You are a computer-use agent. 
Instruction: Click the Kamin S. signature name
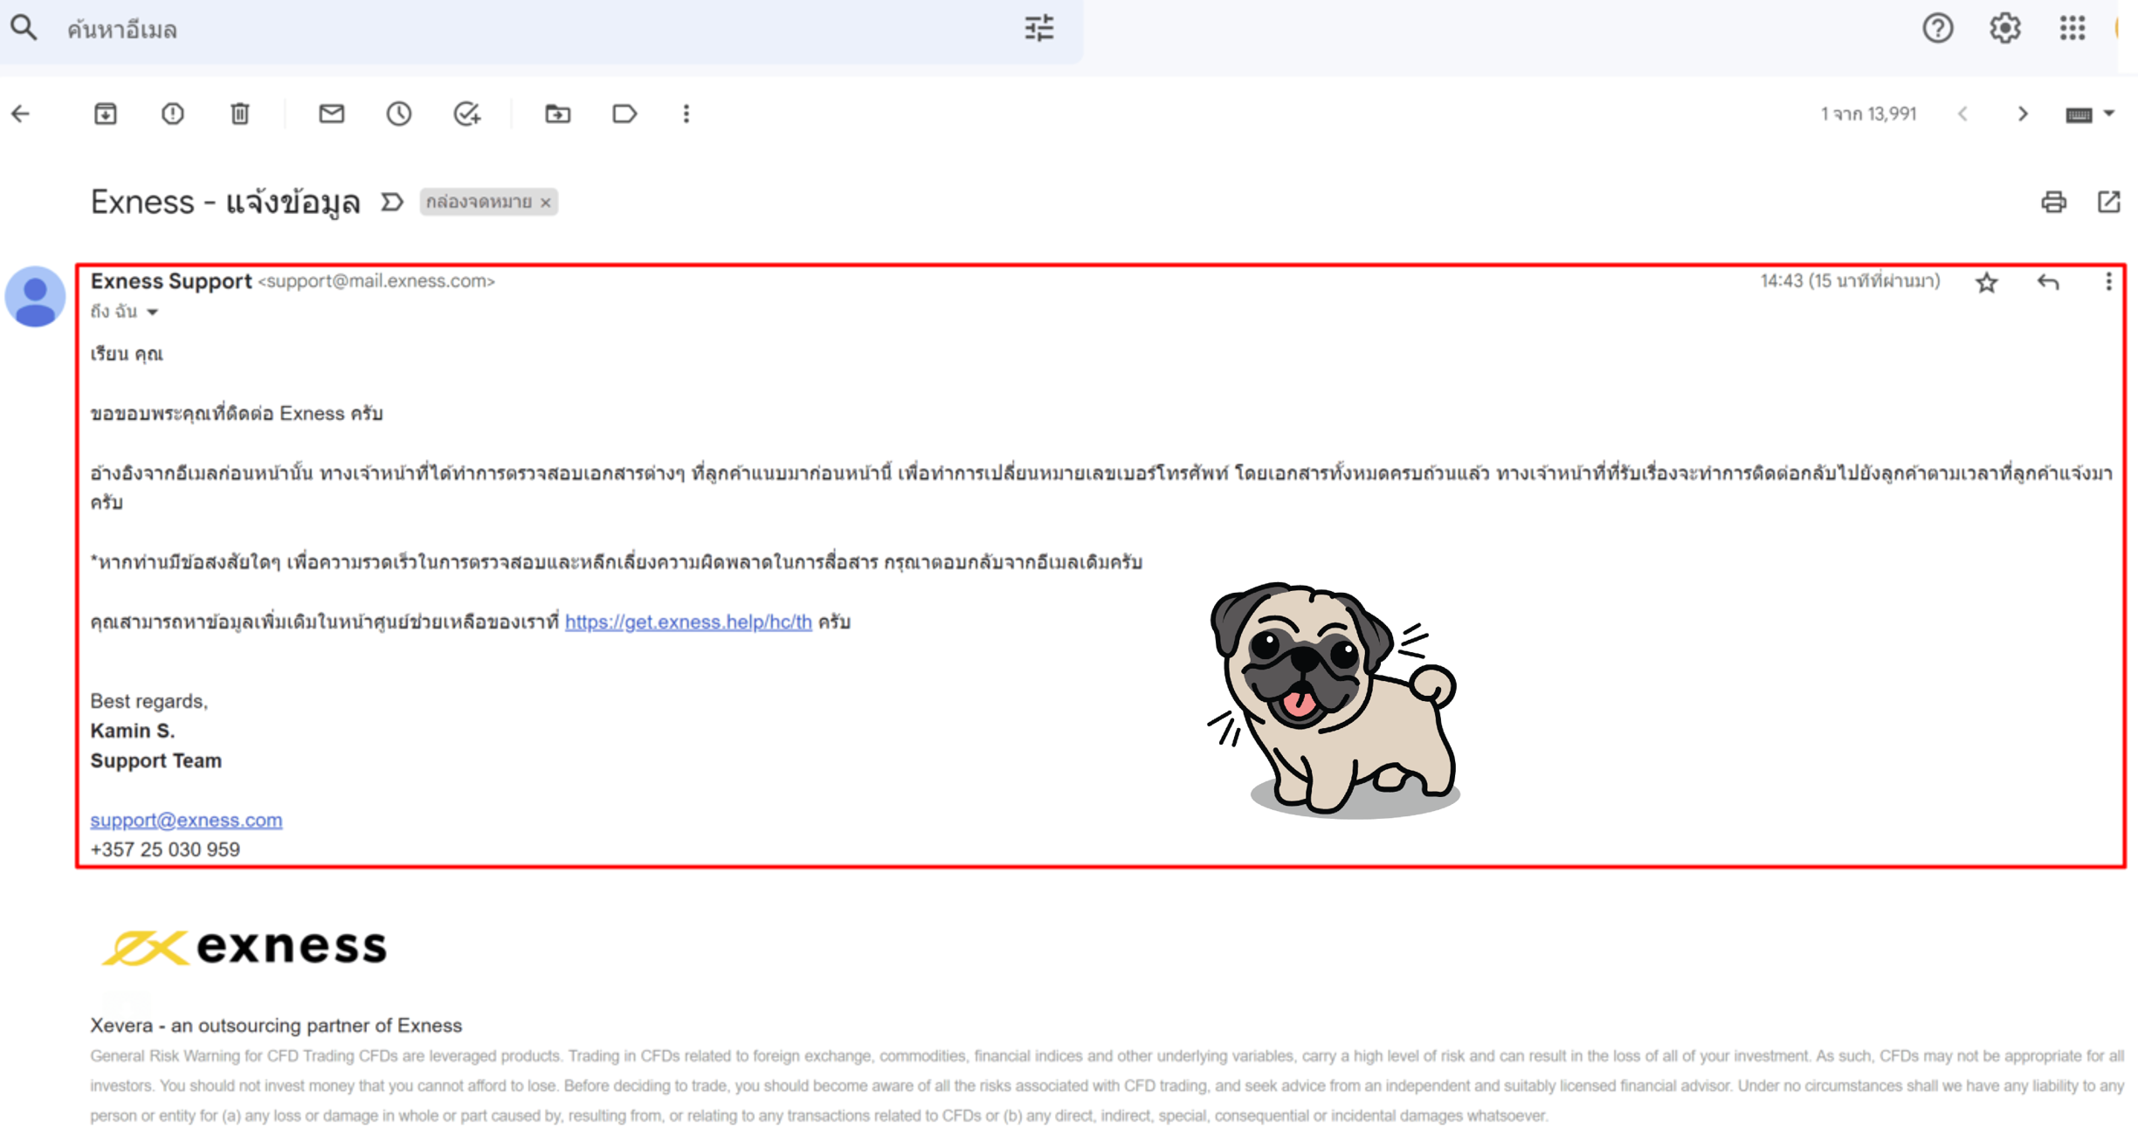point(133,731)
